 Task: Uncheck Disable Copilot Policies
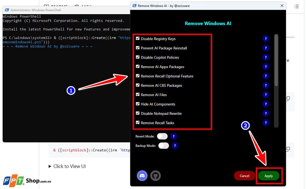coord(138,57)
